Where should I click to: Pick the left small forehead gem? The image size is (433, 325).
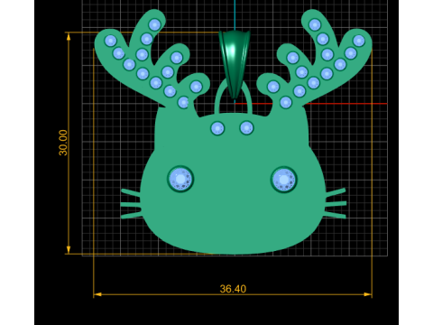click(217, 128)
